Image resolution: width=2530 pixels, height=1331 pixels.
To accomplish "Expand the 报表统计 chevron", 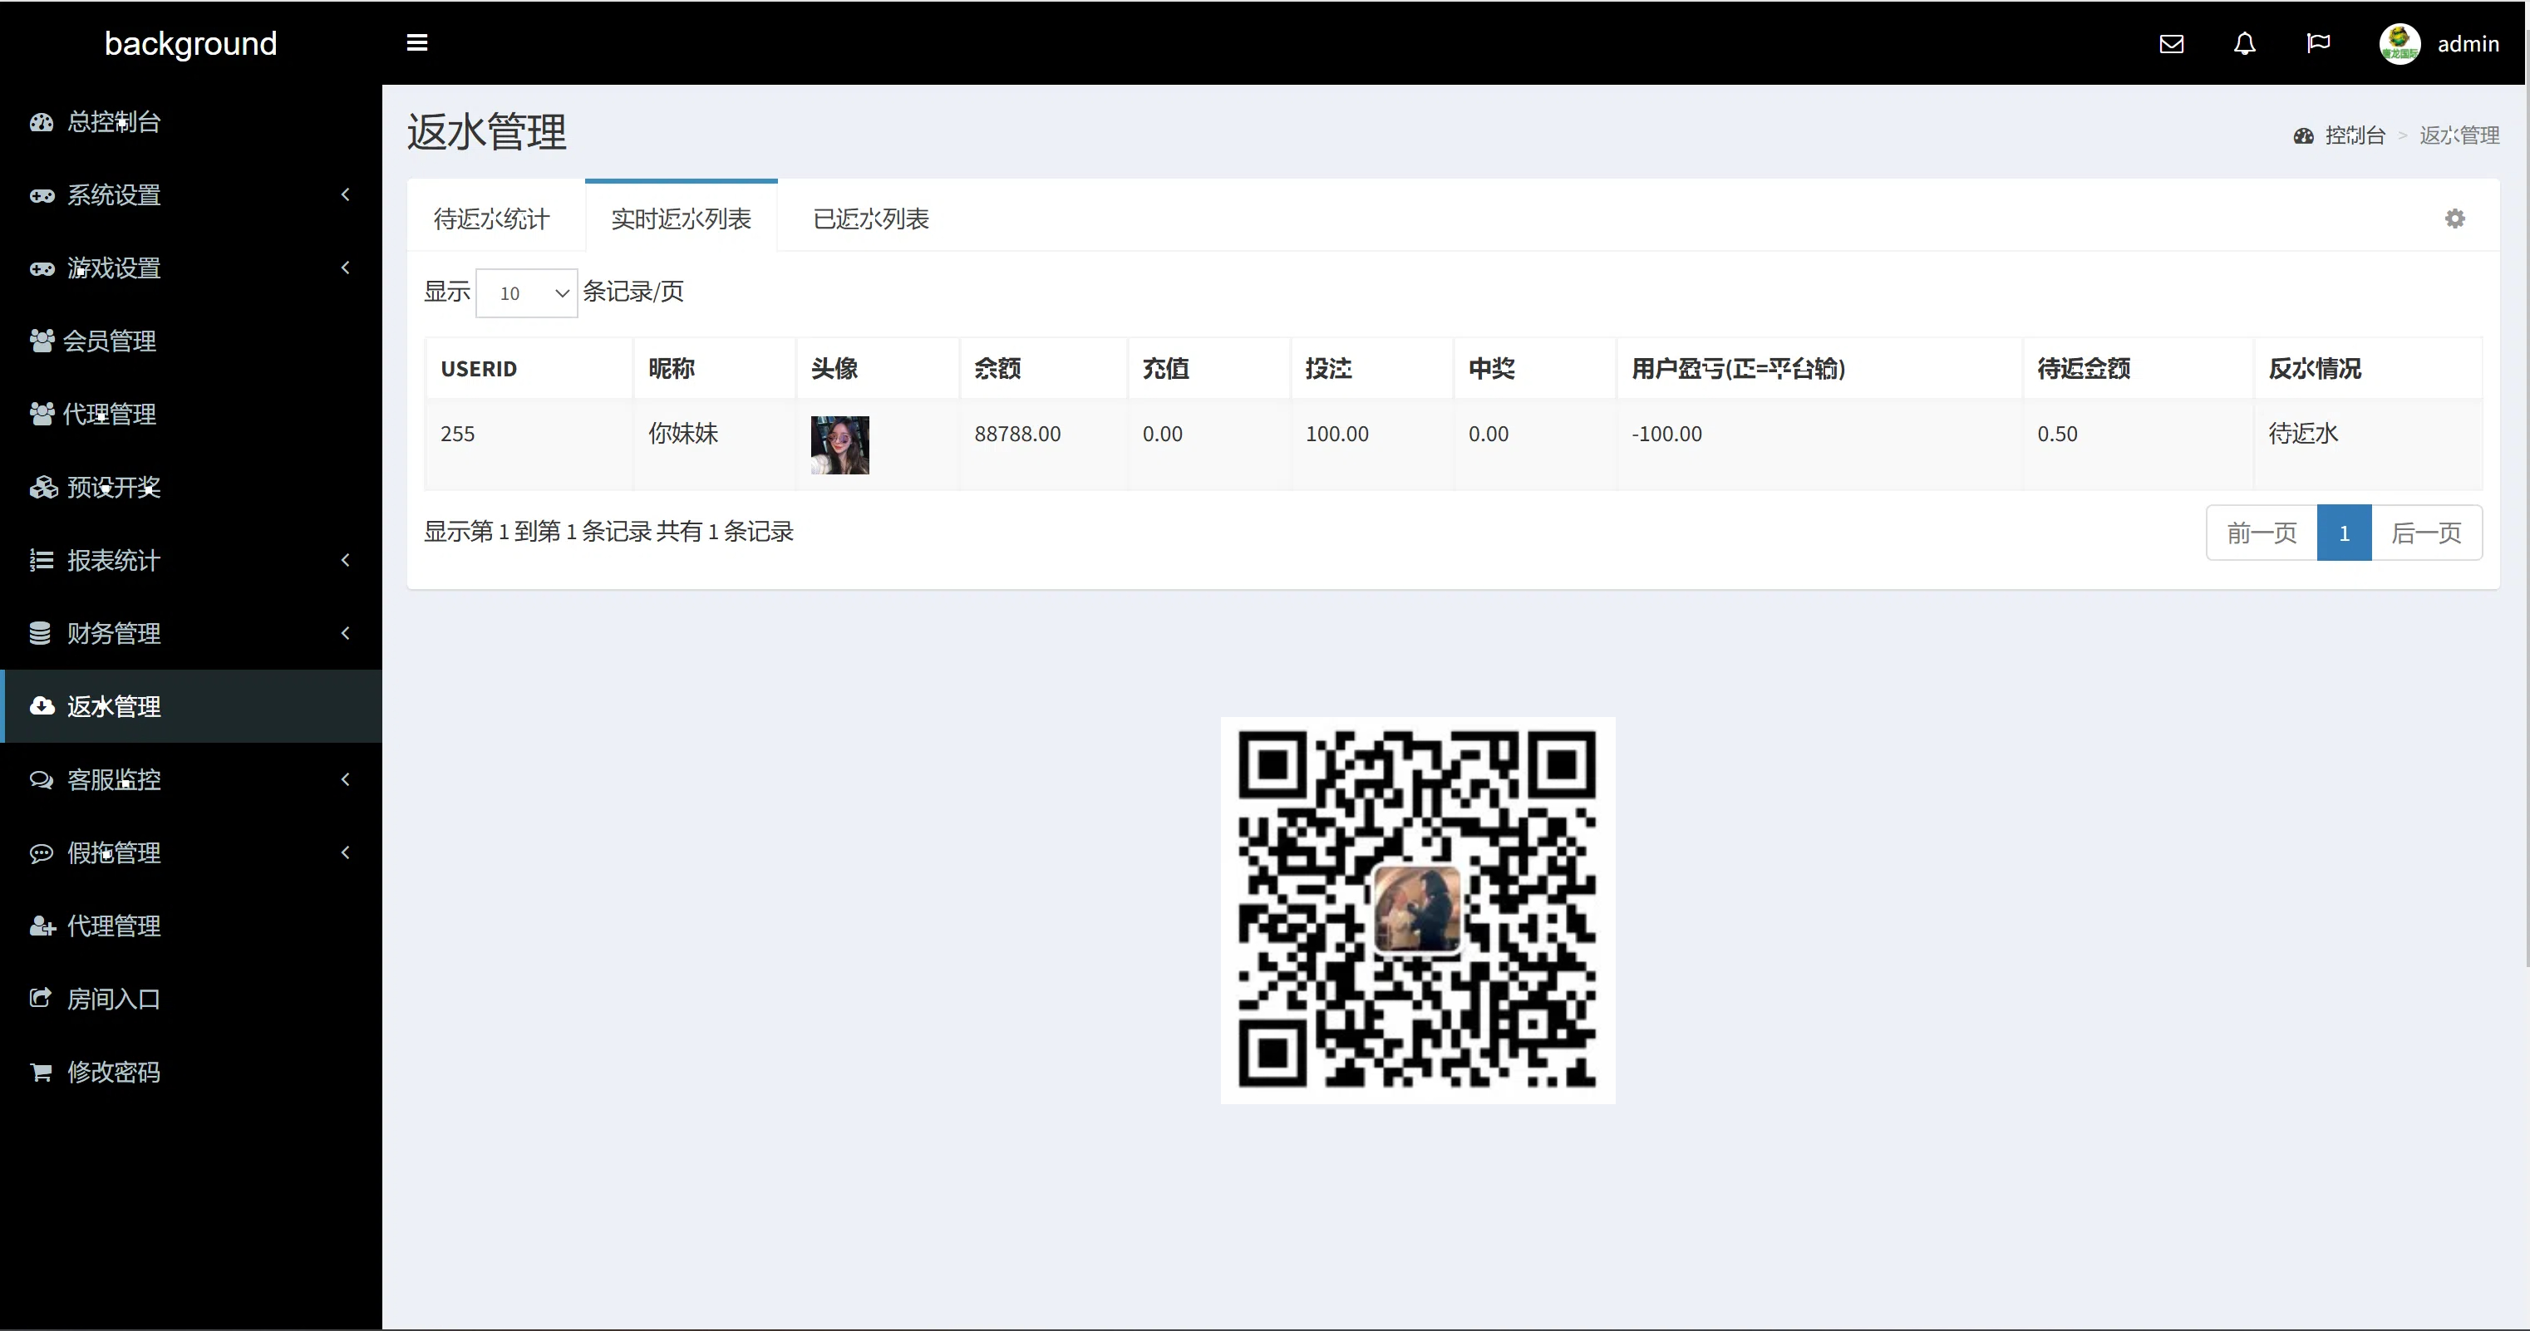I will [x=345, y=559].
